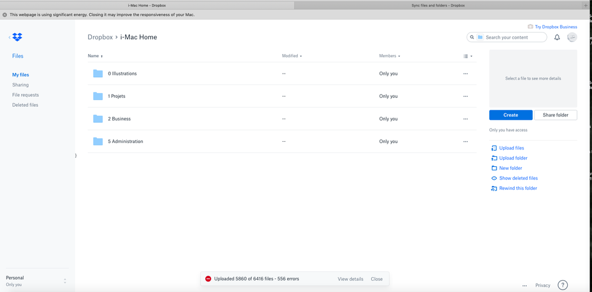Click View details on upload status

point(350,279)
